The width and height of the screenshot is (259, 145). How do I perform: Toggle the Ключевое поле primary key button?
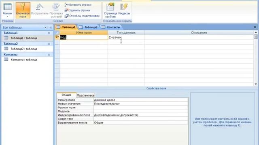(x=23, y=10)
